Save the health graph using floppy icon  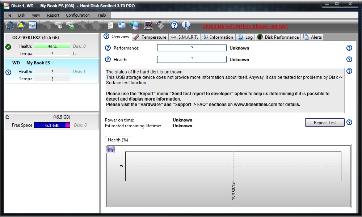pos(111,149)
